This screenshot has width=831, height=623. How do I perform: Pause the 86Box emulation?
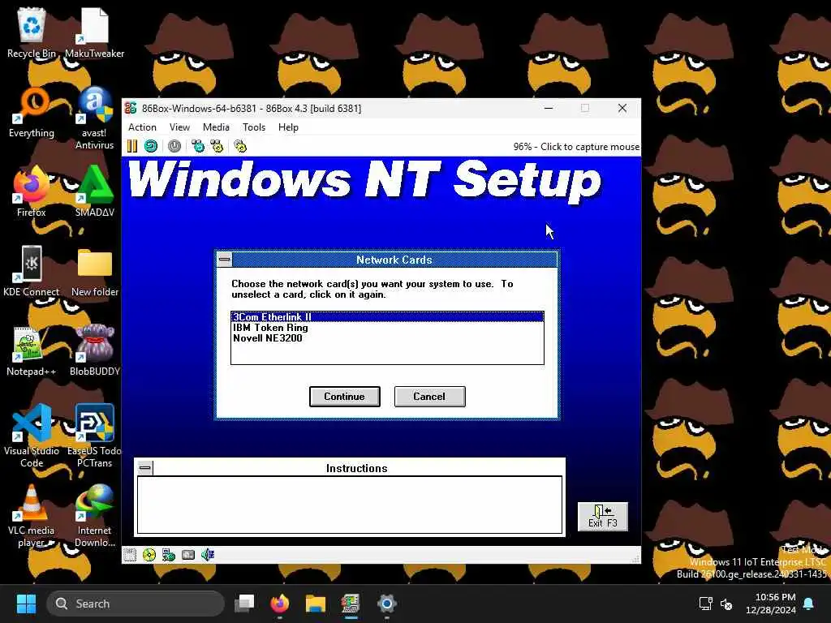click(132, 146)
